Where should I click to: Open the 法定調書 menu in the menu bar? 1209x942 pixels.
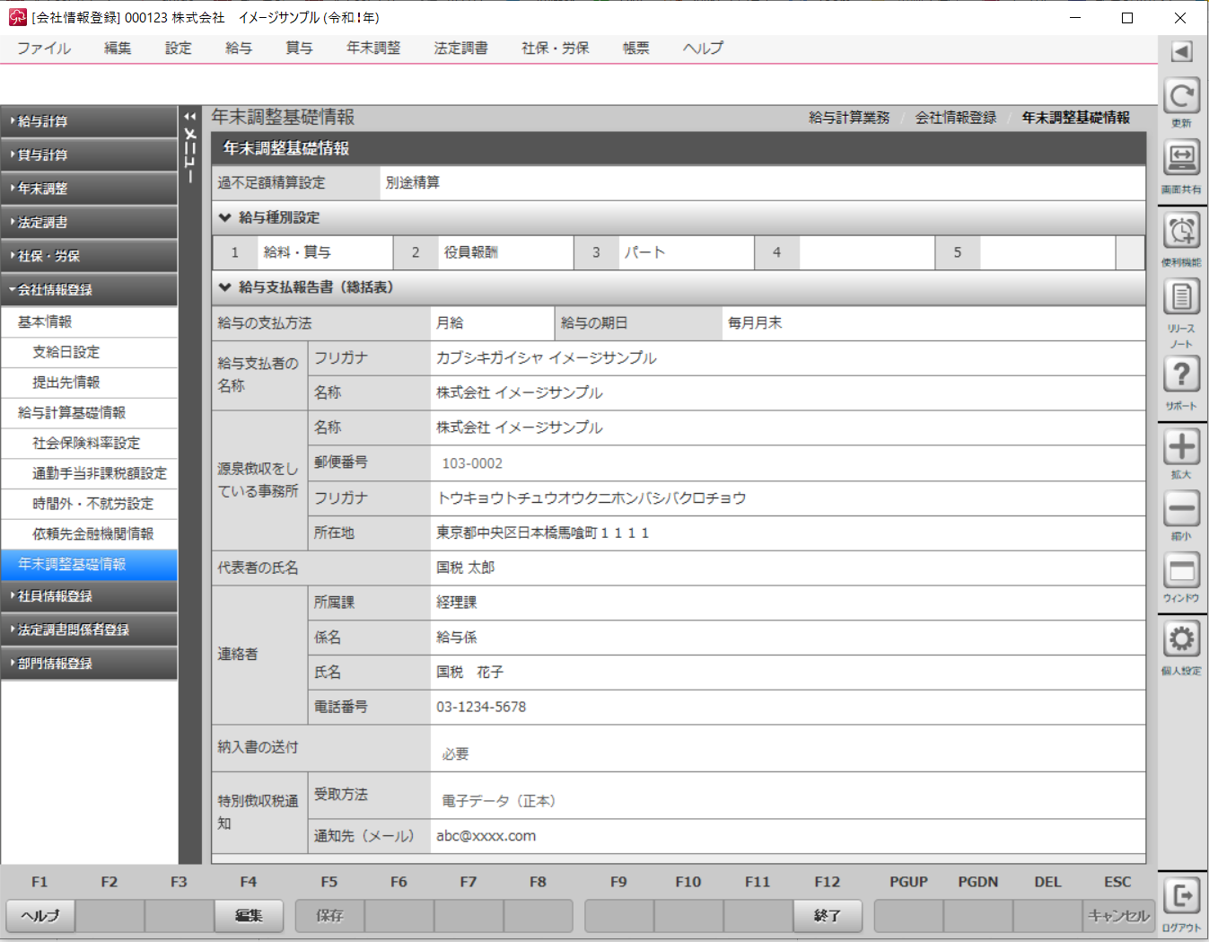461,48
